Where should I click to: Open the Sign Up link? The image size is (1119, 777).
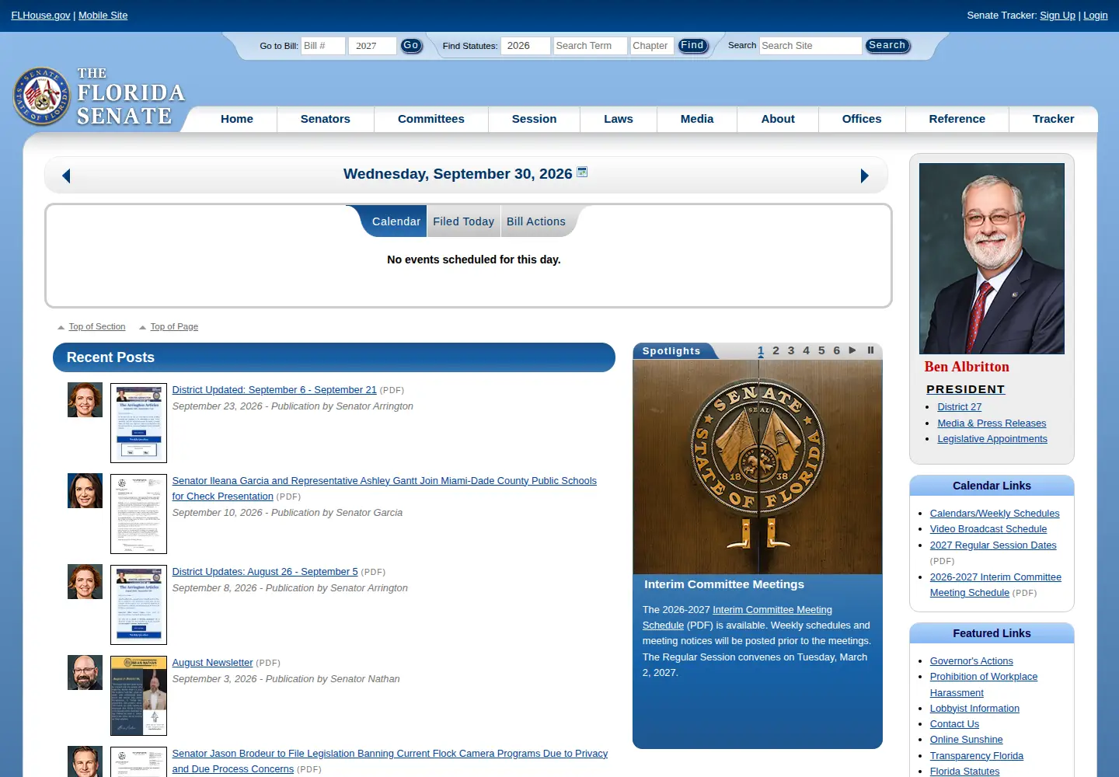click(x=1058, y=16)
